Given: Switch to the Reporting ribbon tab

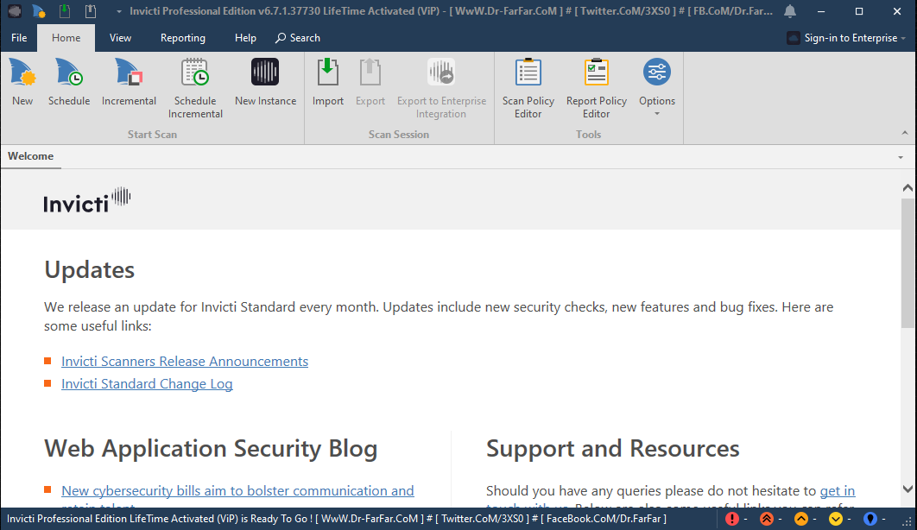Looking at the screenshot, I should point(183,38).
